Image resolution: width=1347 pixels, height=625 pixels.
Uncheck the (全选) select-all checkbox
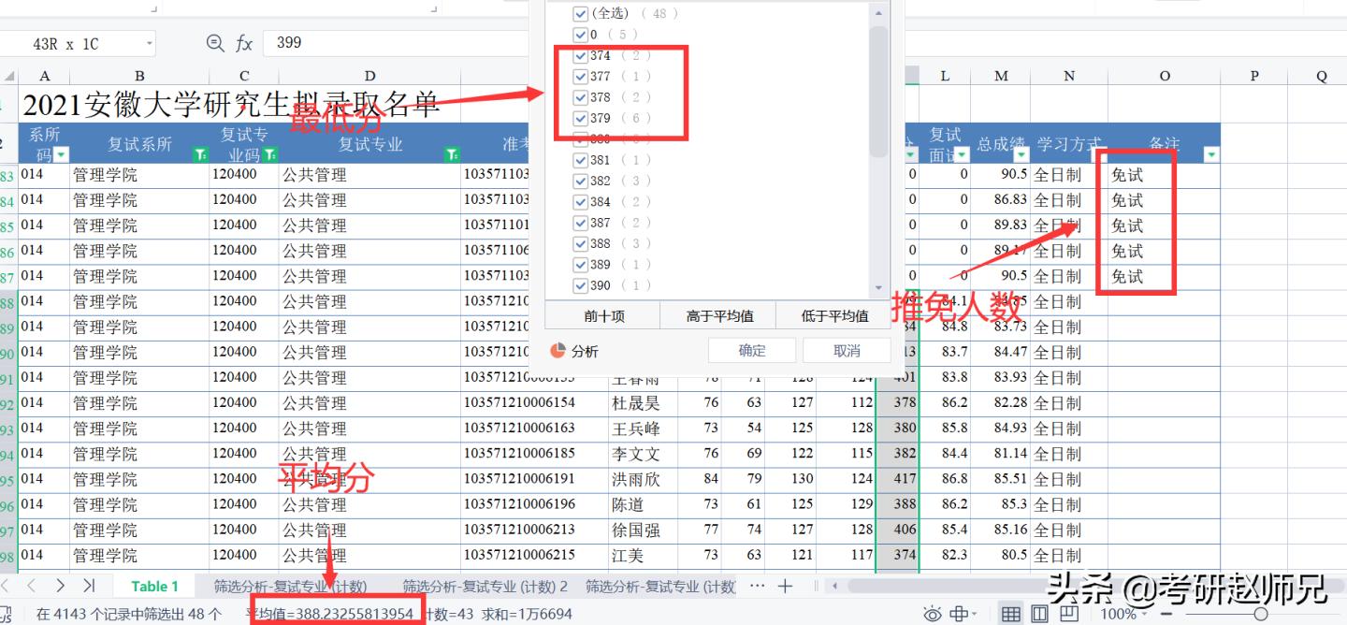[581, 13]
